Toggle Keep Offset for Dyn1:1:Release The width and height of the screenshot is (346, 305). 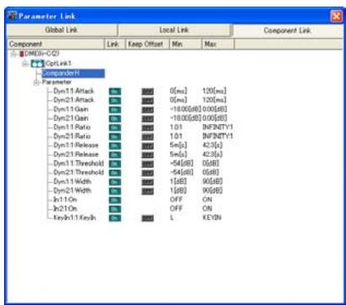(147, 146)
